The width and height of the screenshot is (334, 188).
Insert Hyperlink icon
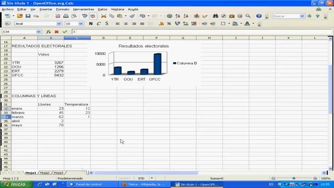tap(170, 16)
